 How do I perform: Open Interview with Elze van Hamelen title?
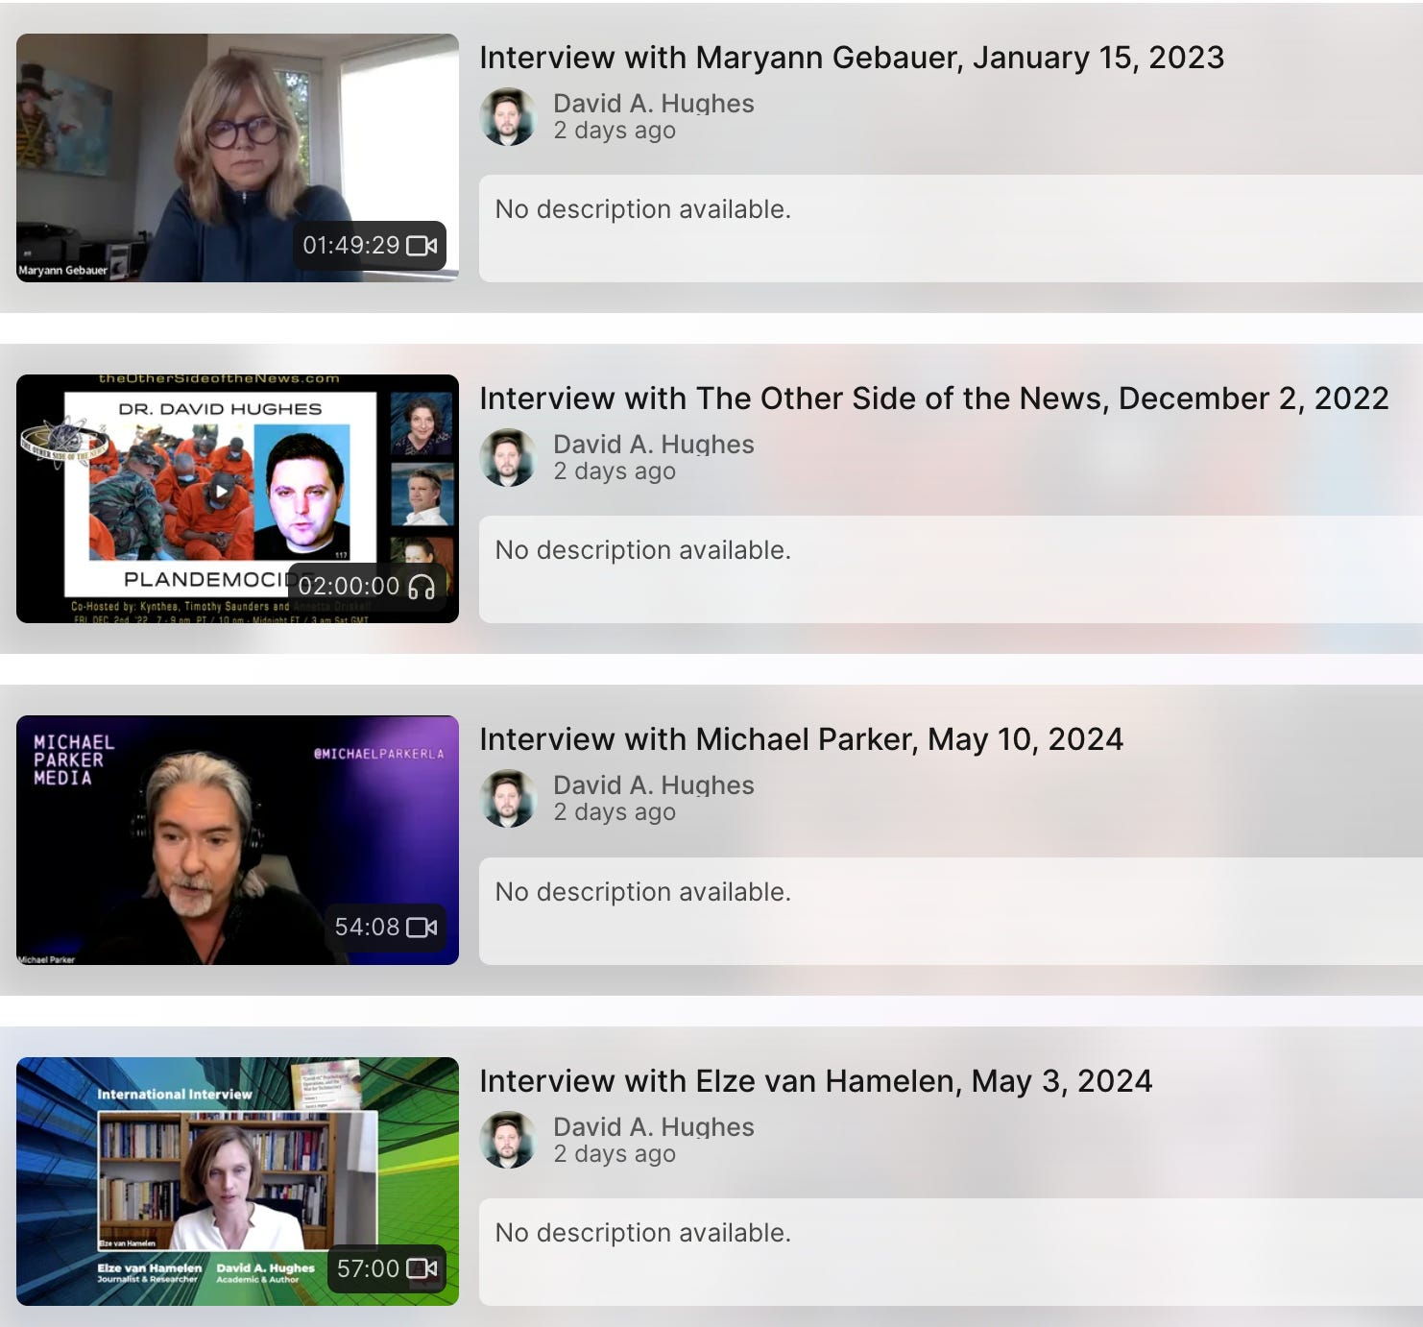click(815, 1081)
